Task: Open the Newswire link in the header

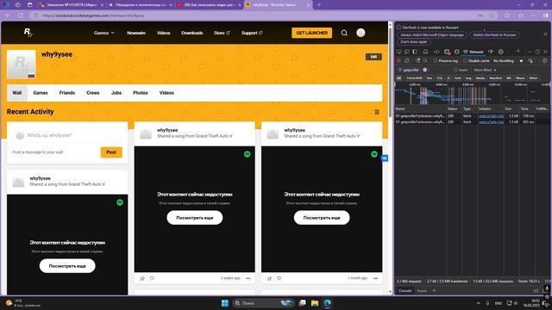Action: 136,33
